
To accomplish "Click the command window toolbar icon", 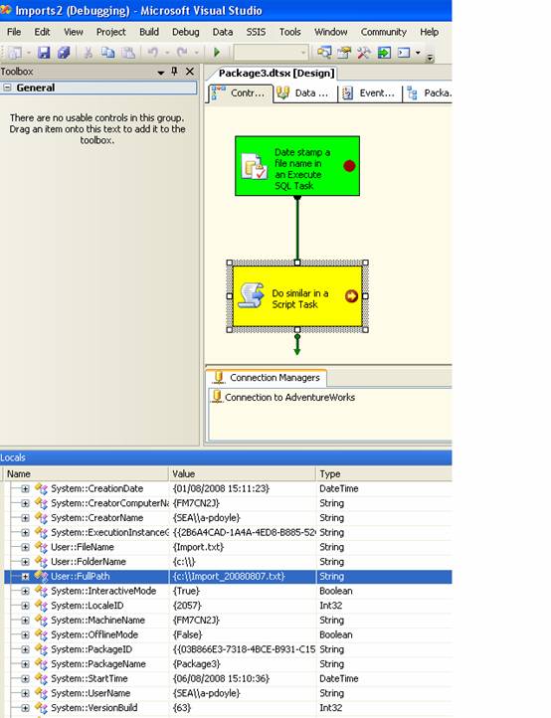I will click(404, 53).
